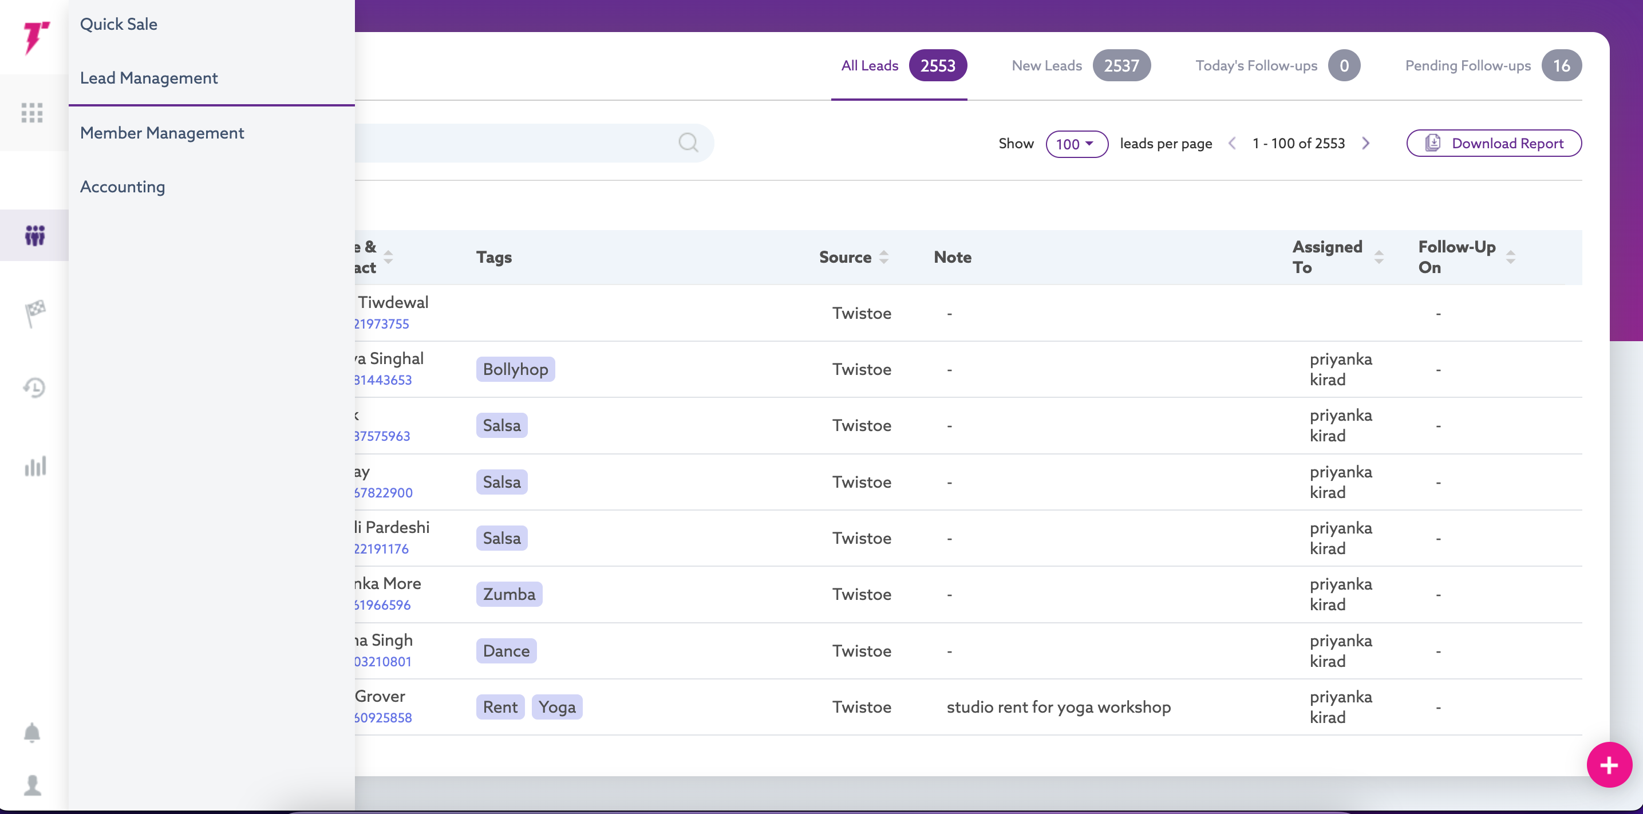Click phone number ending 51966596
Image resolution: width=1643 pixels, height=814 pixels.
[x=382, y=606]
